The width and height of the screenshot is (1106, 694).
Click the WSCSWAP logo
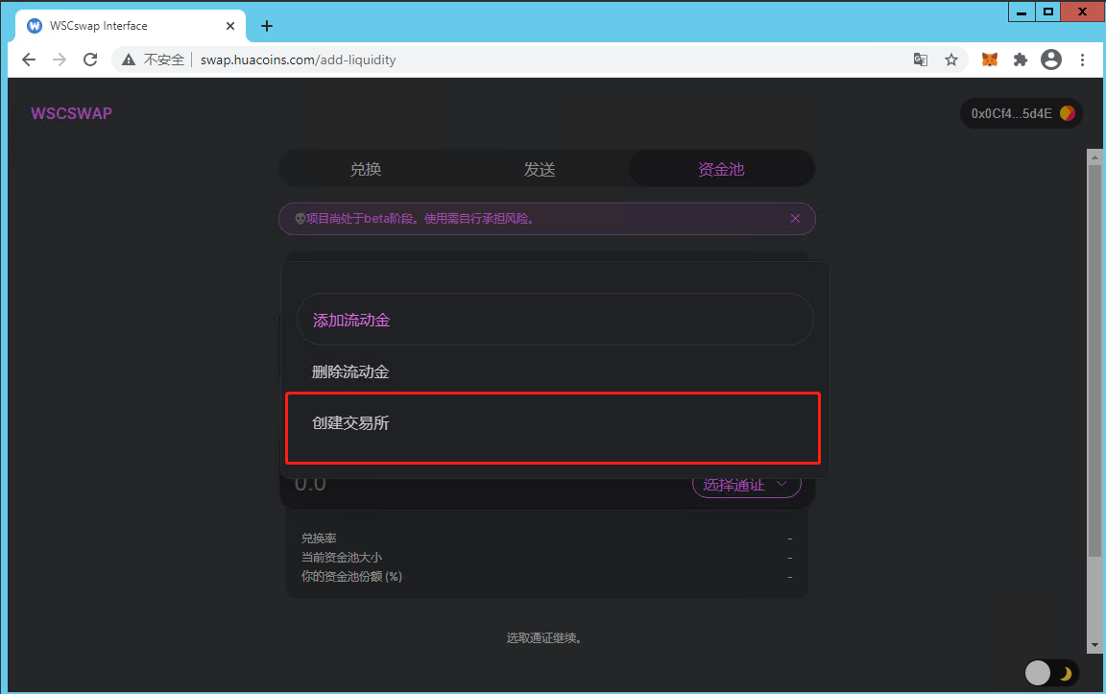(71, 113)
